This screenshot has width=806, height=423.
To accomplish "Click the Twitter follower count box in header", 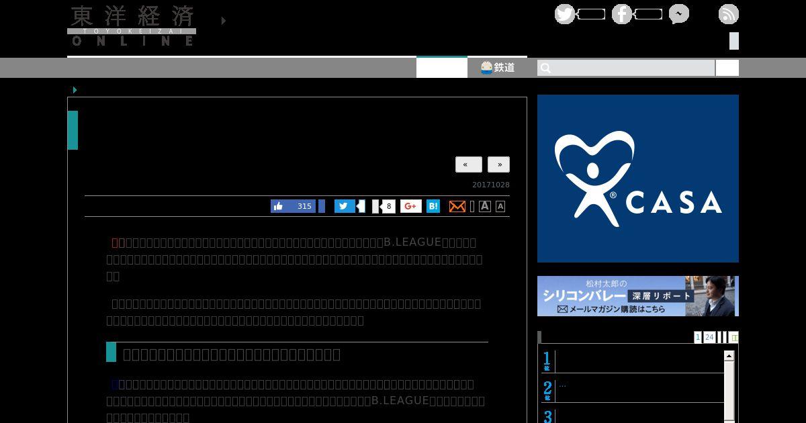I will [x=591, y=14].
